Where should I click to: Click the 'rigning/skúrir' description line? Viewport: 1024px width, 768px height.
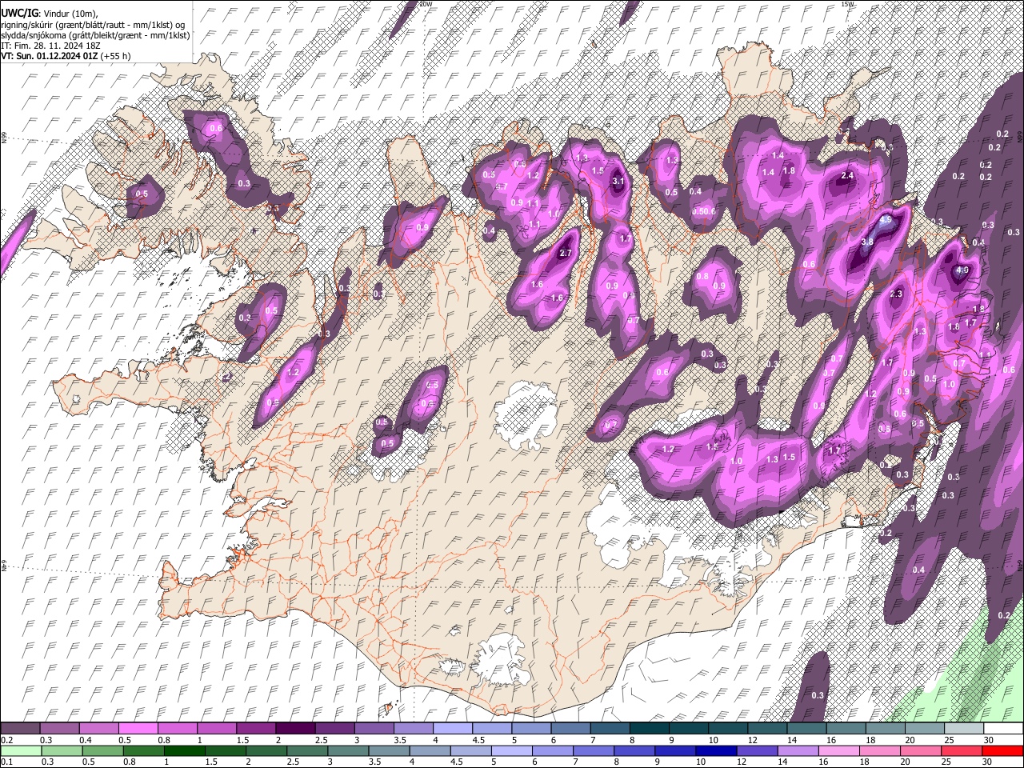(93, 25)
